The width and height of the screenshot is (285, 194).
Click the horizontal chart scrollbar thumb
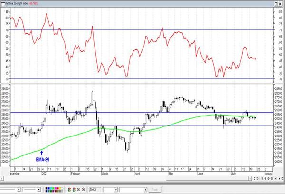(208, 181)
